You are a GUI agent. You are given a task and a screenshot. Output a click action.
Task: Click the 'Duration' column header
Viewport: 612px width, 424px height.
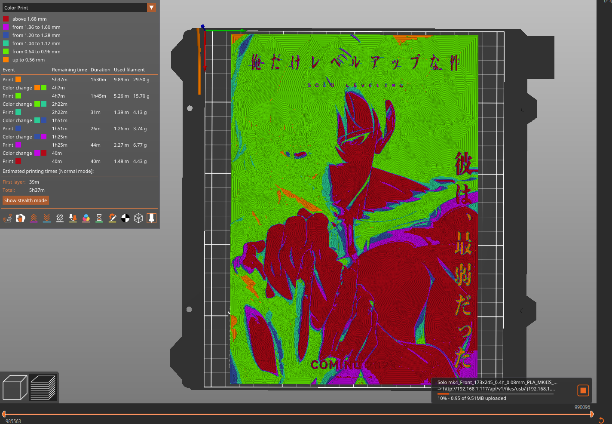100,70
